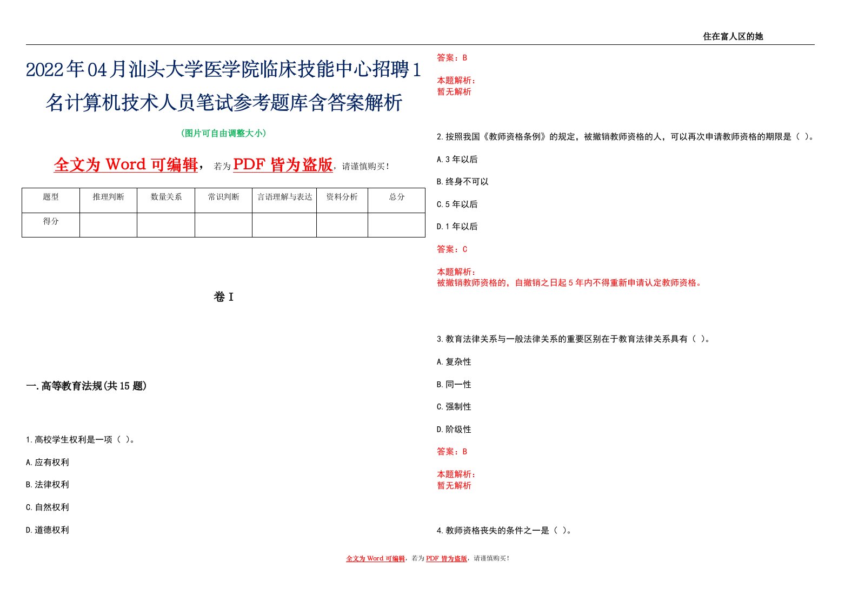Viewport: 858px width, 607px height.
Task: Click the header text 住在富人区的她
Action: (x=733, y=36)
